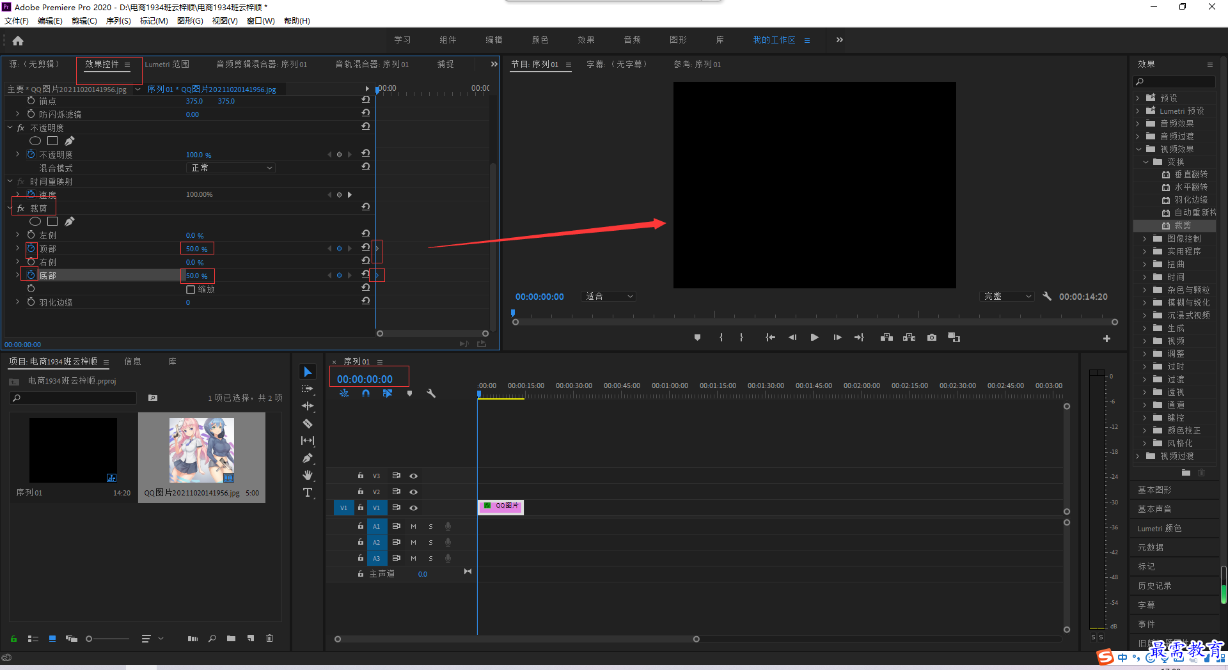Solo audio track A2

[430, 542]
